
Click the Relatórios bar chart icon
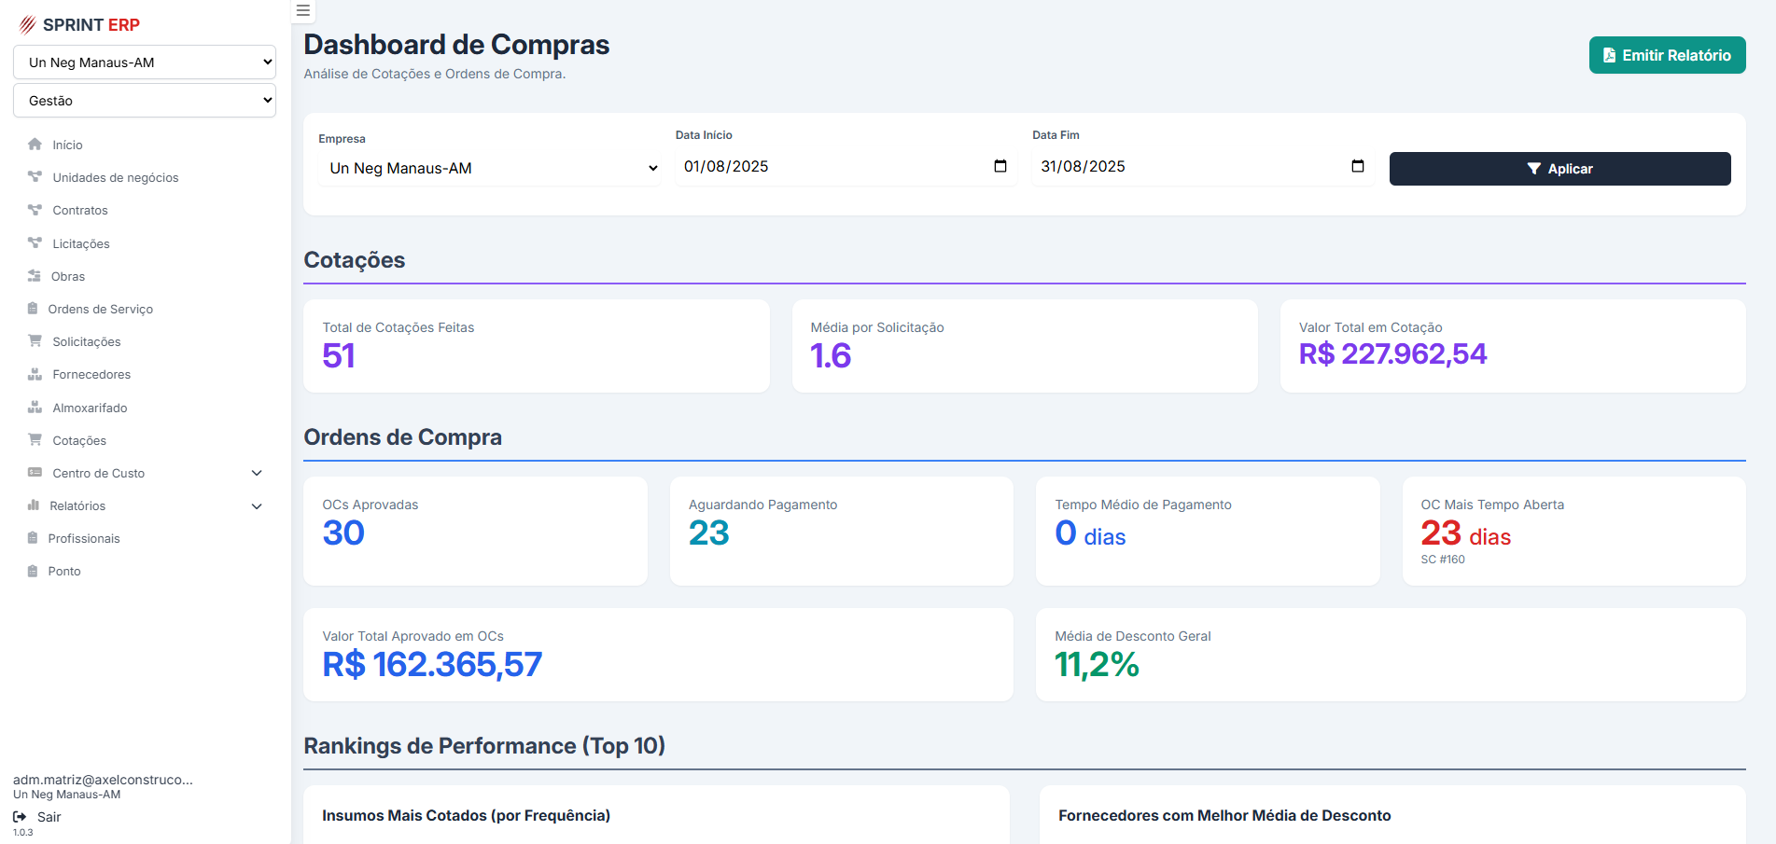click(34, 505)
